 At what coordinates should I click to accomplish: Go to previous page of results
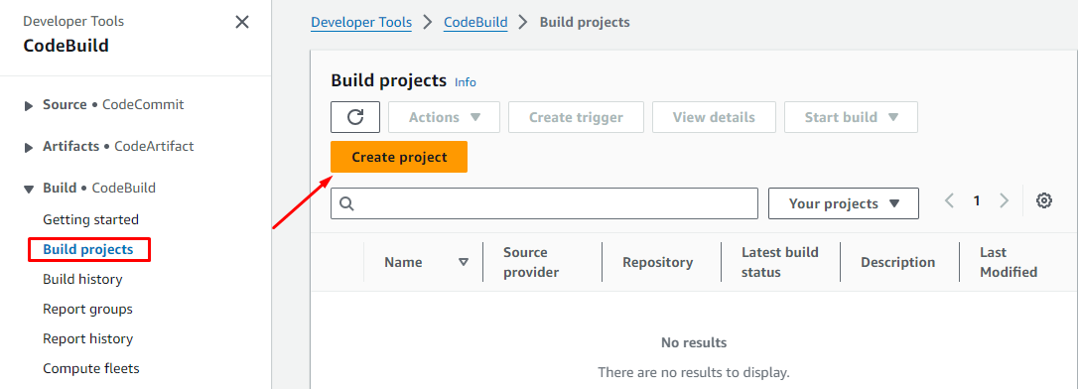[949, 200]
